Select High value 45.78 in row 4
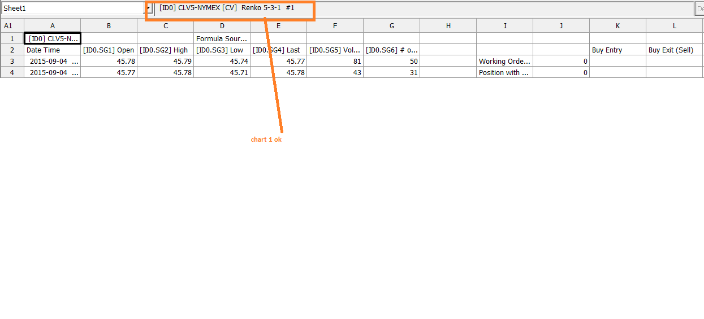This screenshot has height=319, width=704. (166, 72)
